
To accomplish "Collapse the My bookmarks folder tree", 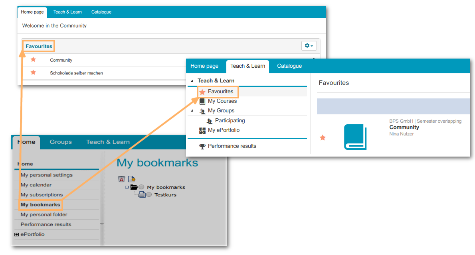I will pyautogui.click(x=127, y=187).
